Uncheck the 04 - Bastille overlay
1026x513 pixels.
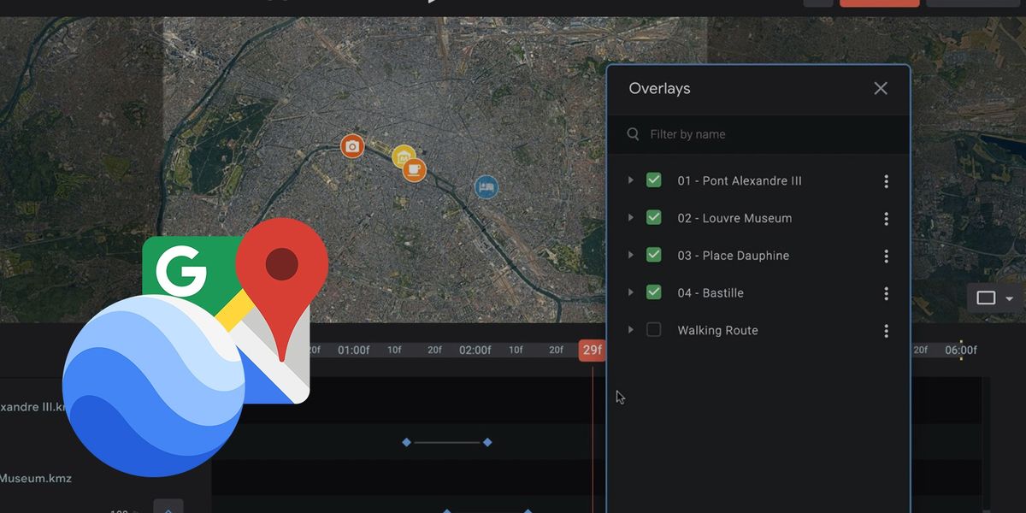(x=653, y=292)
